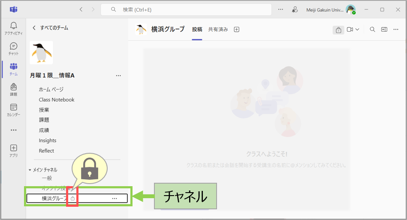The height and width of the screenshot is (220, 407).
Task: Click the search box (検索)
Action: 186,9
